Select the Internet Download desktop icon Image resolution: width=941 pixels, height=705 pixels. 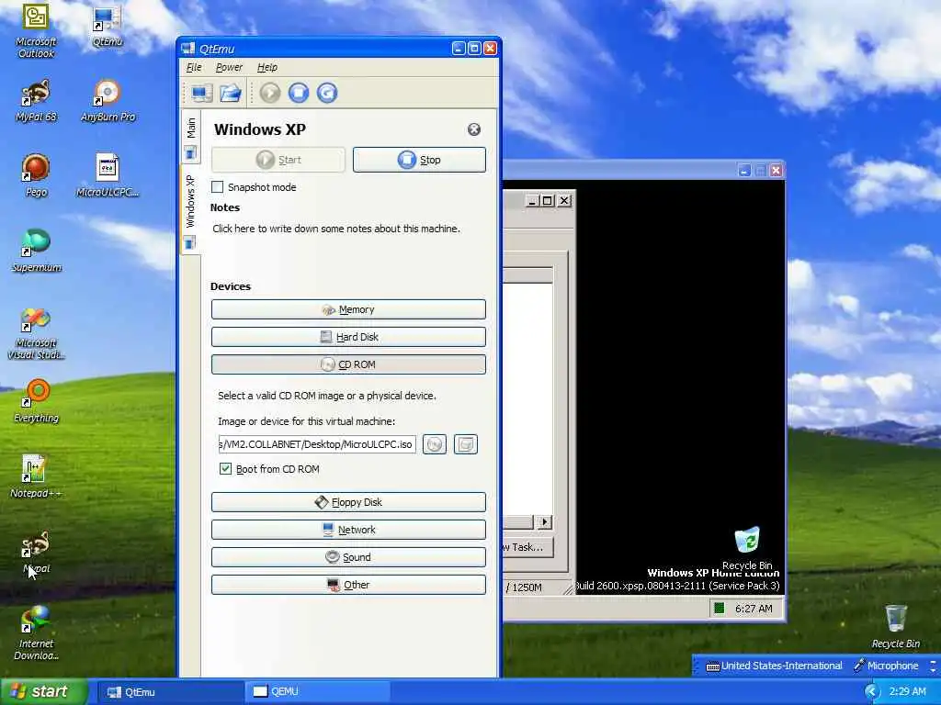(36, 634)
